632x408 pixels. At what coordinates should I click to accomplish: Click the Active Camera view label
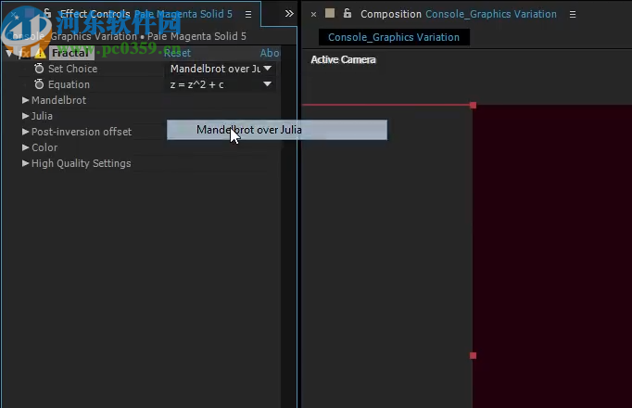[x=344, y=59]
